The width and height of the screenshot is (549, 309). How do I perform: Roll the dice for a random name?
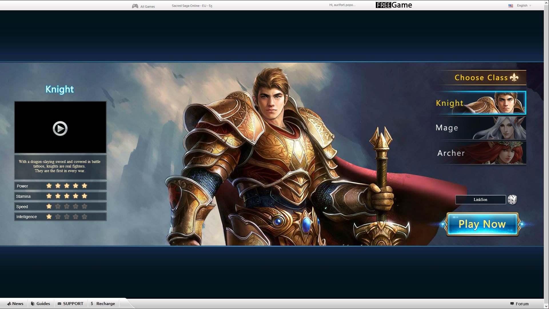(x=512, y=200)
